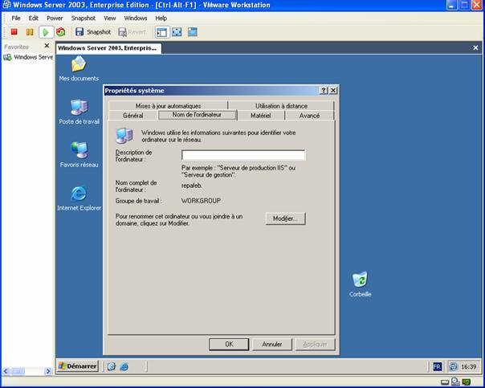Click the VMware status bar network adapter icon
485x388 pixels.
(x=467, y=382)
